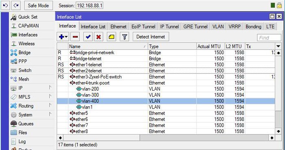Select the vlan1 row

tap(166, 107)
